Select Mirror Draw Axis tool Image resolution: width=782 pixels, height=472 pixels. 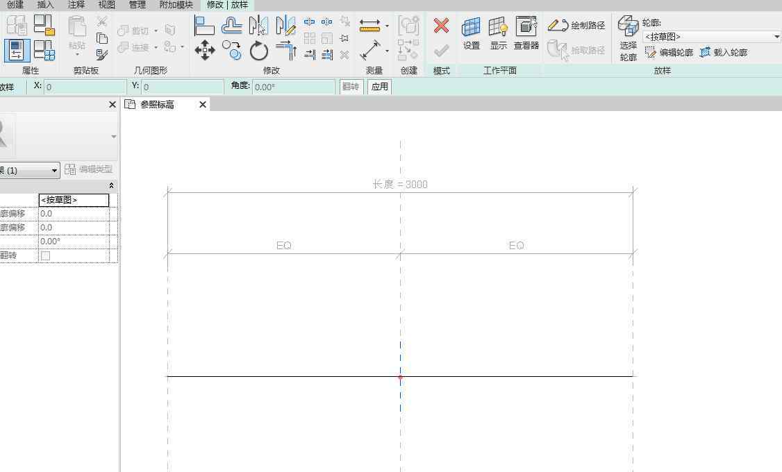[285, 25]
